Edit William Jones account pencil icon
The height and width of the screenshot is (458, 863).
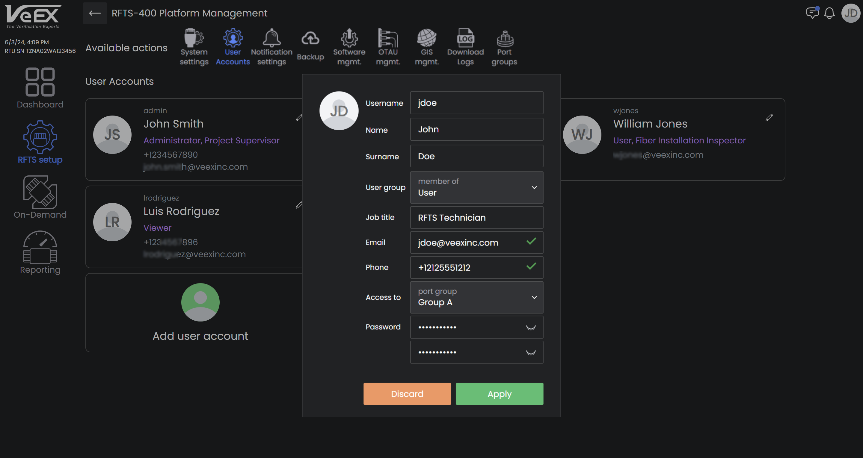tap(769, 118)
